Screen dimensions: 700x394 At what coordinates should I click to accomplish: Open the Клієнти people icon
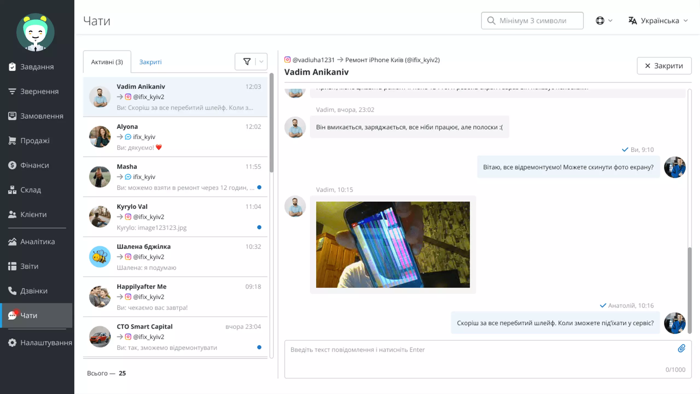pos(12,215)
